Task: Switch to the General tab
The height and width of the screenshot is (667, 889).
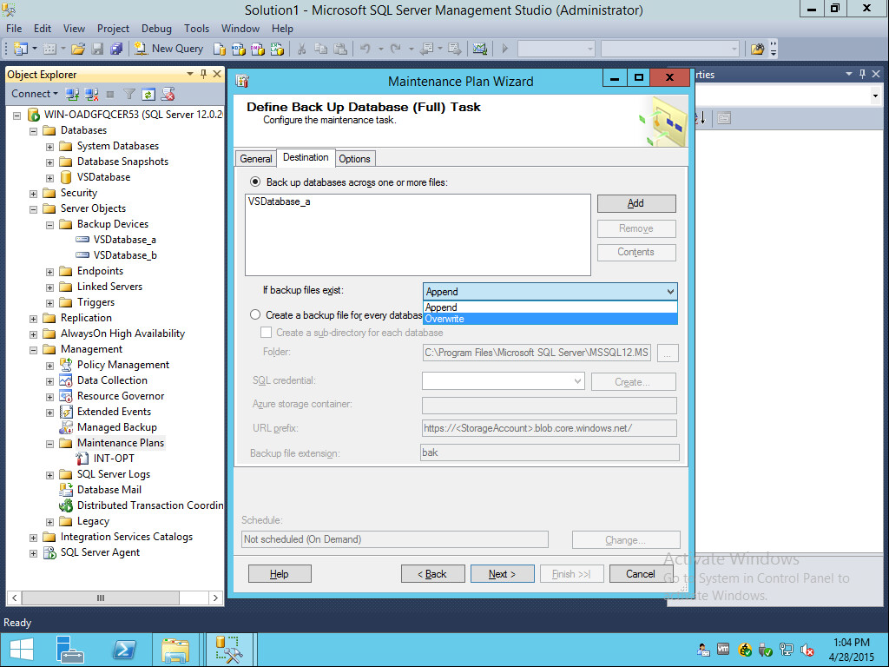Action: click(x=256, y=159)
